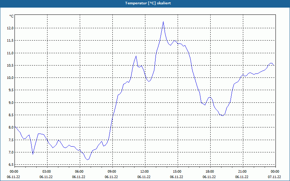Select the 07.11.22 date label

pos(274,177)
